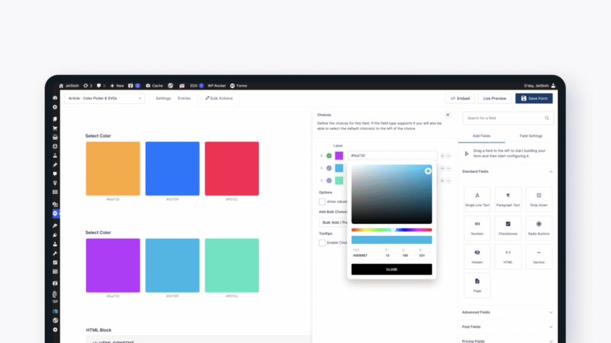Viewport: 611px width, 343px height.
Task: Switch to the Add Fields tab
Action: tap(482, 136)
